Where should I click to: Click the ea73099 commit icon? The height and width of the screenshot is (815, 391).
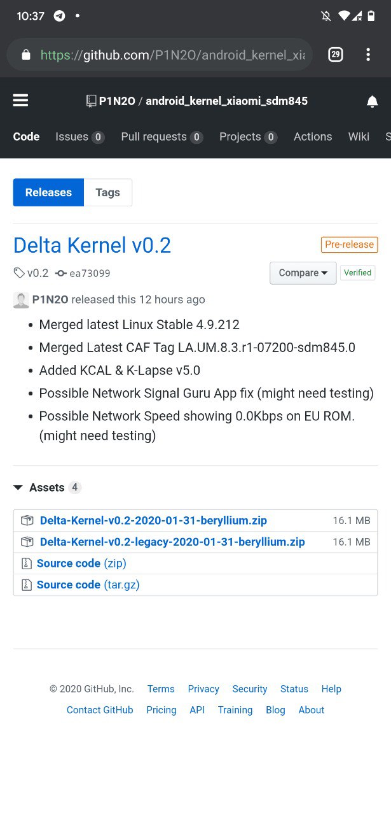click(x=61, y=273)
